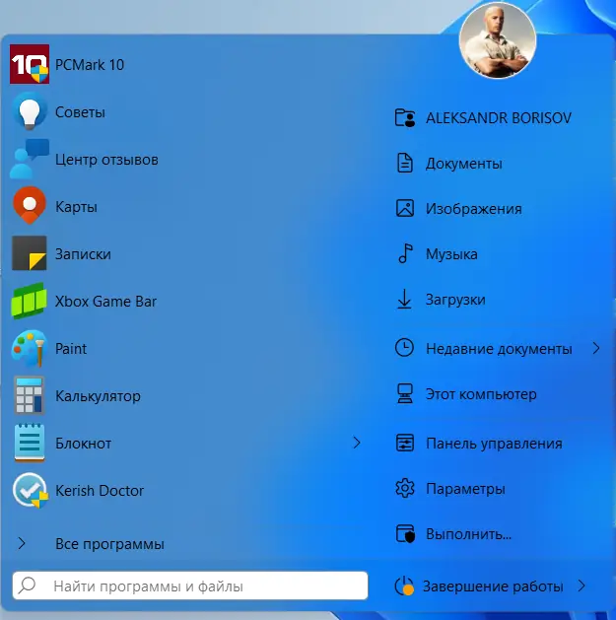Open ALEKSANDR BORISOV user folder link

499,118
